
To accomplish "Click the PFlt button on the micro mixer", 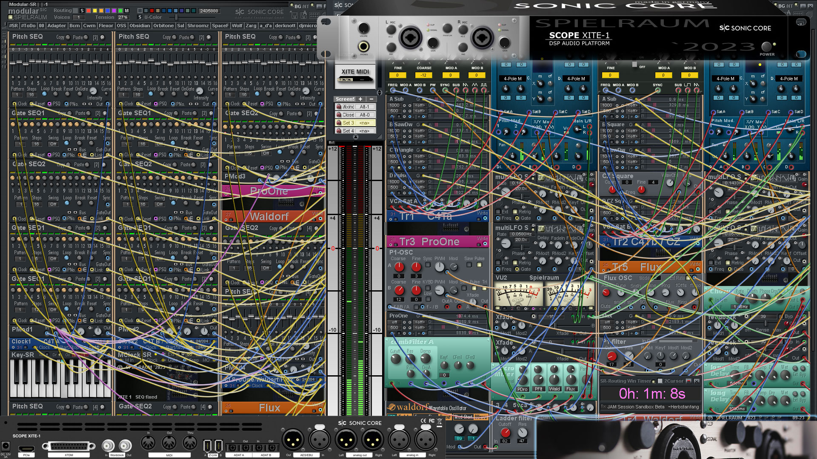I will (x=539, y=389).
